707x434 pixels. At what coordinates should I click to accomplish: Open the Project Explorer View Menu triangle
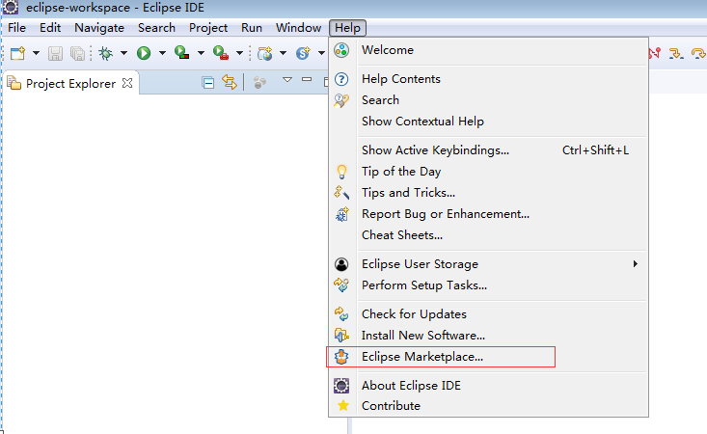(x=286, y=80)
